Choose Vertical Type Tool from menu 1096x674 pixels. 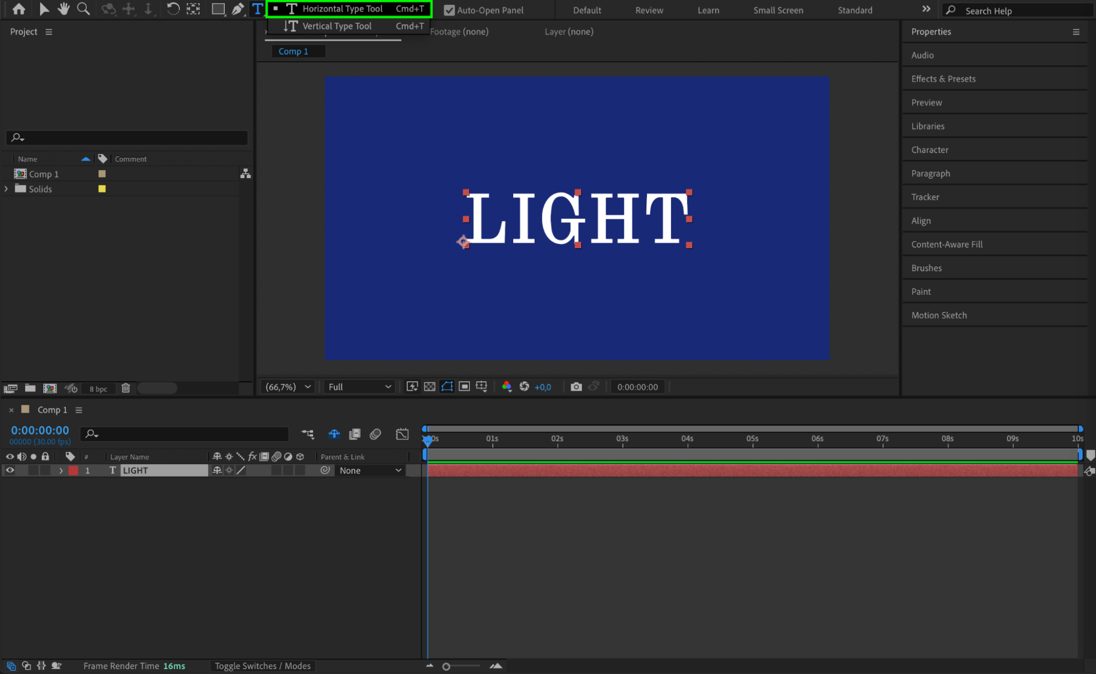pos(337,26)
